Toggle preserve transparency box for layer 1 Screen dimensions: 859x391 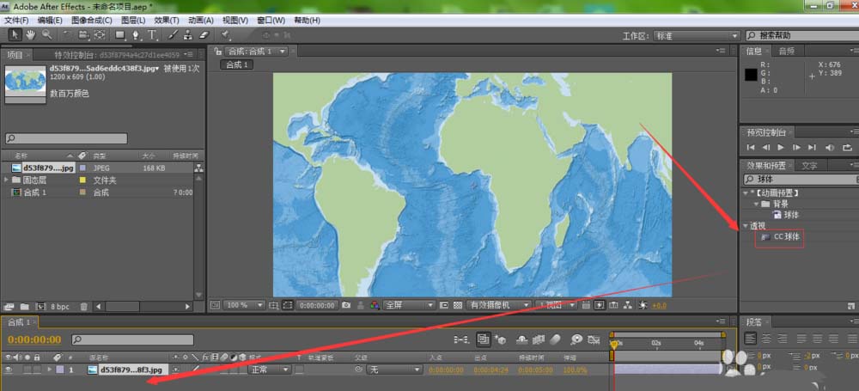coord(299,370)
